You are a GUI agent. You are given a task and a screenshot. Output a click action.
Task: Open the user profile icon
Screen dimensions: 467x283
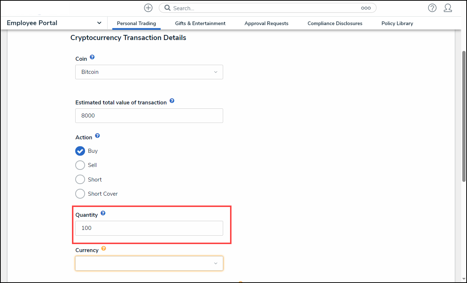pyautogui.click(x=448, y=8)
